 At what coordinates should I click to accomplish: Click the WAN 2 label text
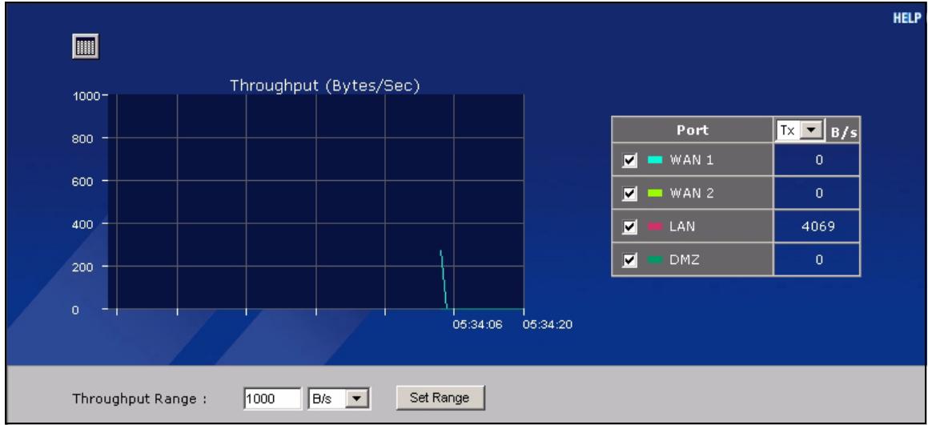(x=691, y=194)
